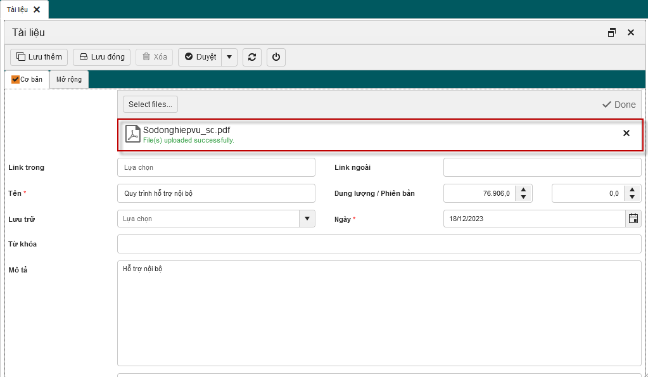648x377 pixels.
Task: Open the Ngày calendar picker
Action: click(x=633, y=219)
